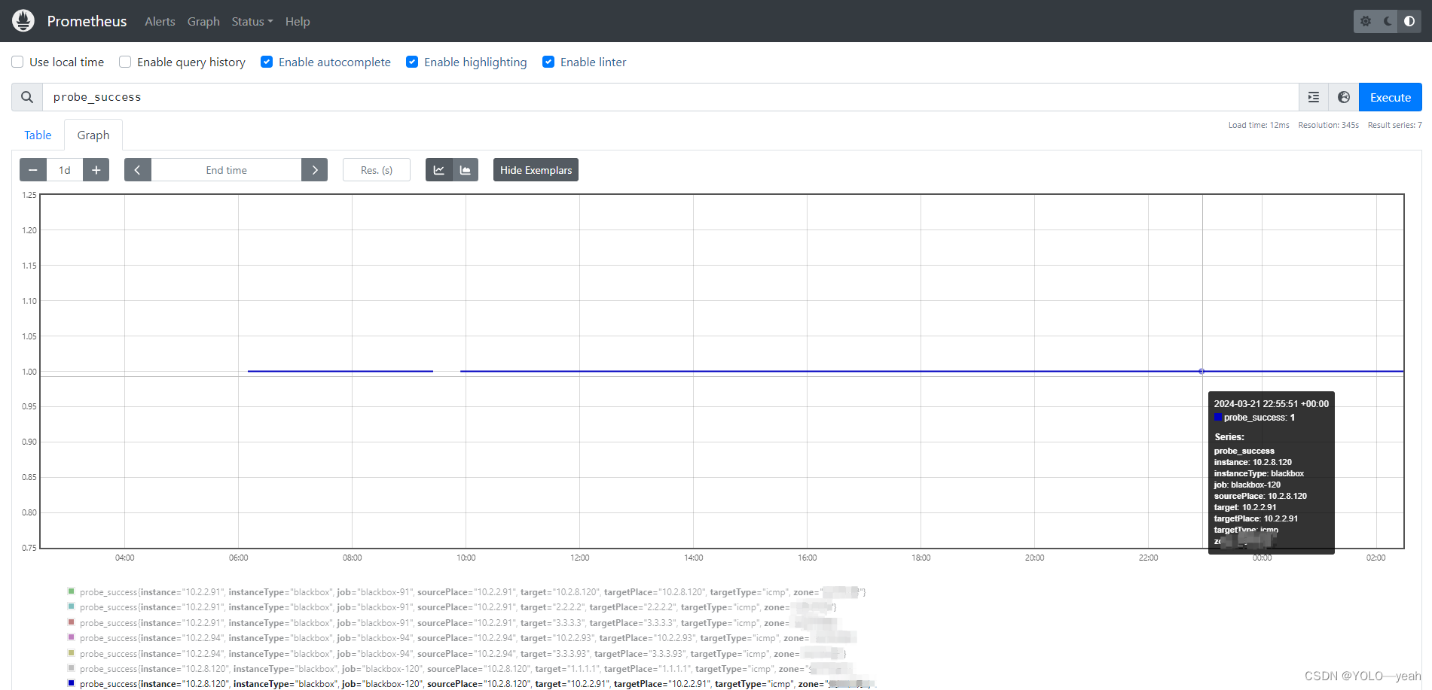Click the green swatch of target 10.2.8.120 series
The width and height of the screenshot is (1432, 690).
[72, 591]
